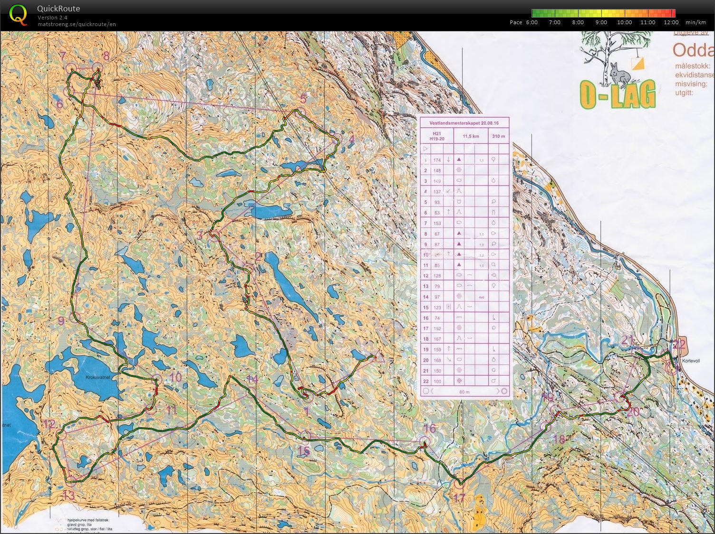
Task: Open the matstroeng.se/quickroute/en link
Action: point(77,24)
